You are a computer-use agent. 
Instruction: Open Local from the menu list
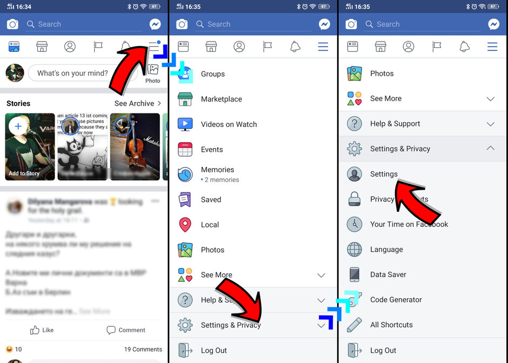click(253, 225)
